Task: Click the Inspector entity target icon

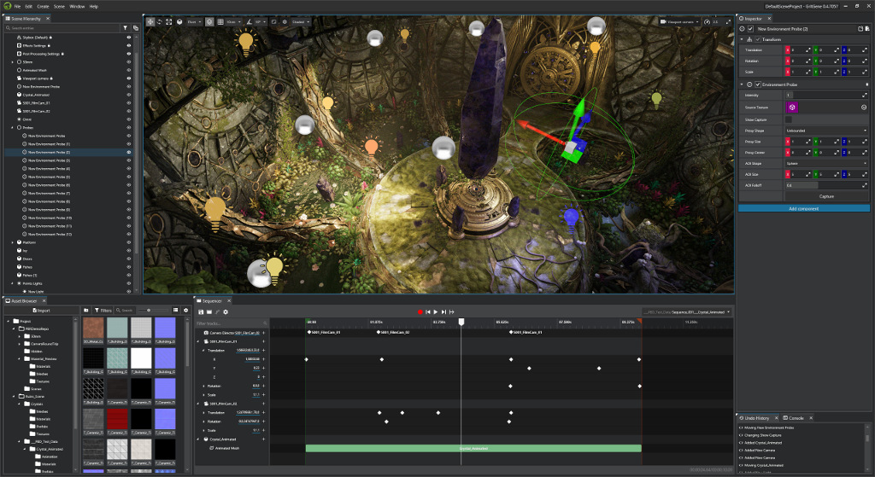Action: tap(742, 28)
